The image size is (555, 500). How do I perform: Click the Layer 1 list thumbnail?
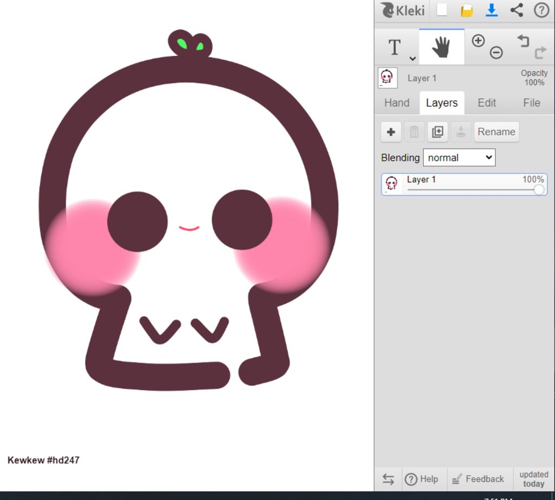(391, 184)
